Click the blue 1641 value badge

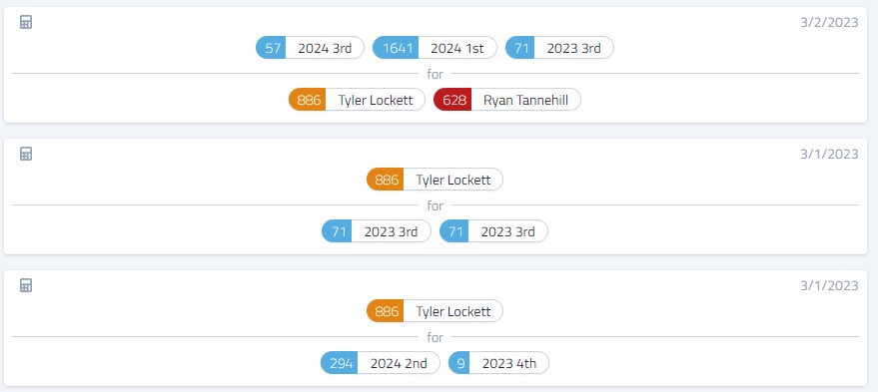click(x=396, y=48)
